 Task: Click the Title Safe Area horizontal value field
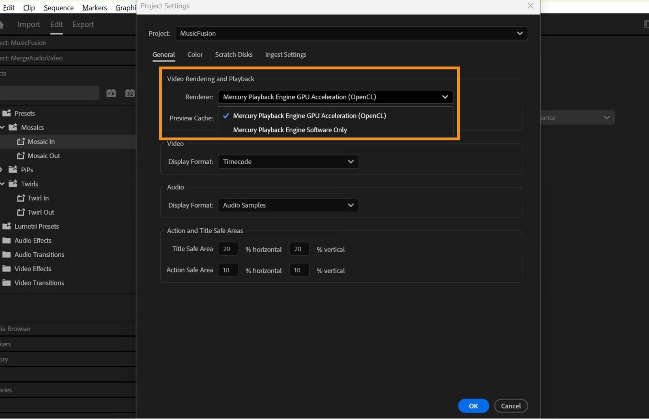pyautogui.click(x=228, y=249)
